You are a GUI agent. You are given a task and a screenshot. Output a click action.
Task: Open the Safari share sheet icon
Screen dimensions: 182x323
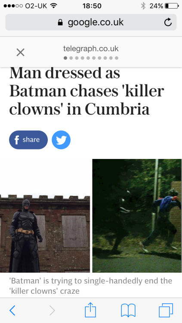click(91, 310)
